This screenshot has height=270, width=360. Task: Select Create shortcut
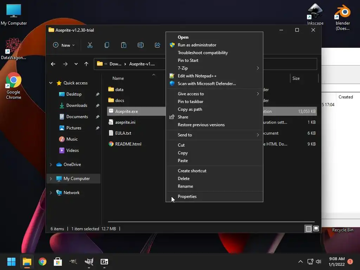tap(214, 171)
